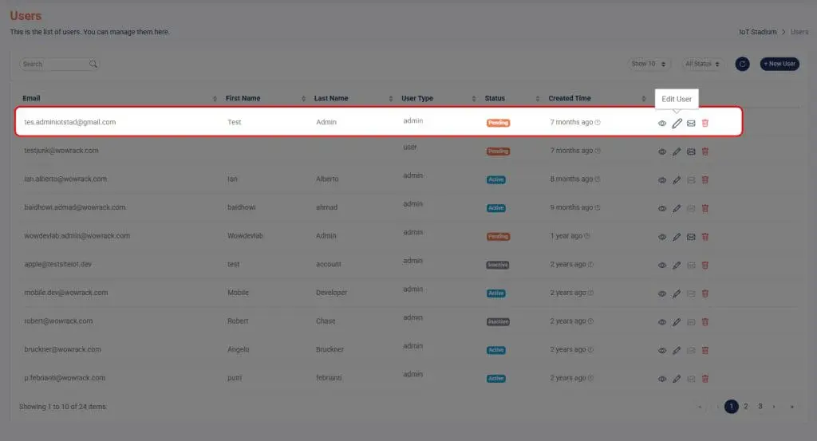
Task: Open the All Status filter dropdown
Action: point(702,64)
